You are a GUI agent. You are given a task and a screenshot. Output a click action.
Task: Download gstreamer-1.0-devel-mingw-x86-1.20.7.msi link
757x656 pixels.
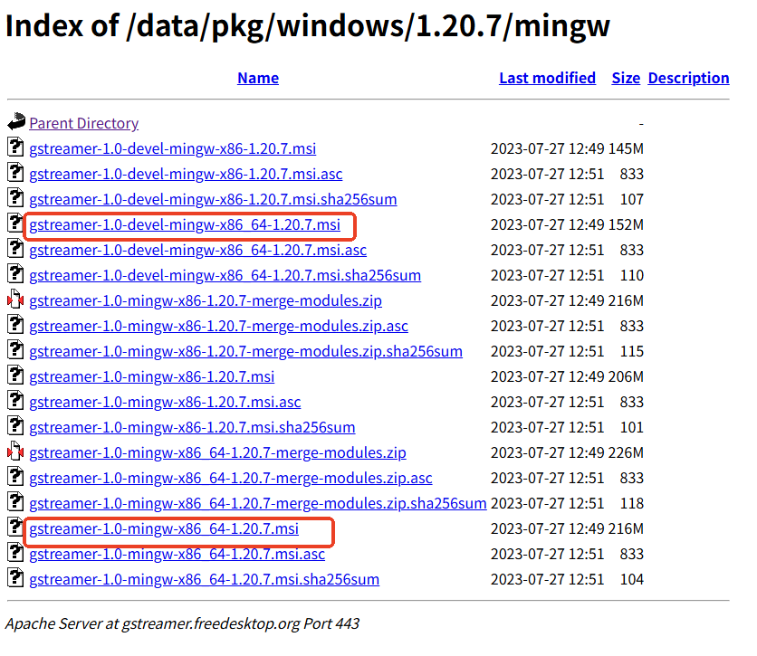pos(172,148)
